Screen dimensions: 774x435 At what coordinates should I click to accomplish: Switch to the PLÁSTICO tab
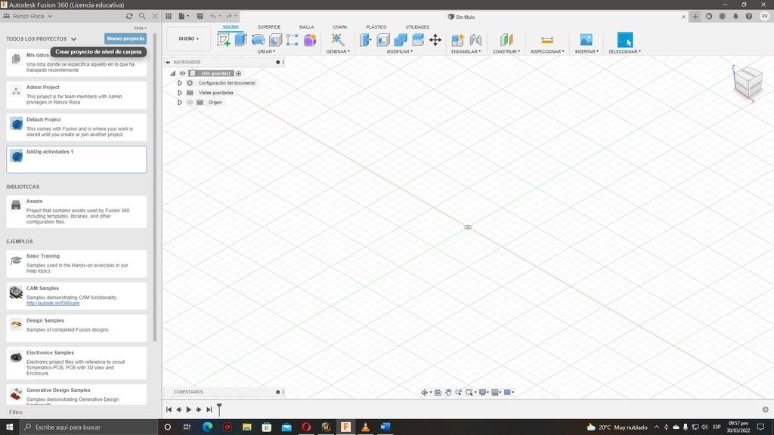[x=376, y=27]
